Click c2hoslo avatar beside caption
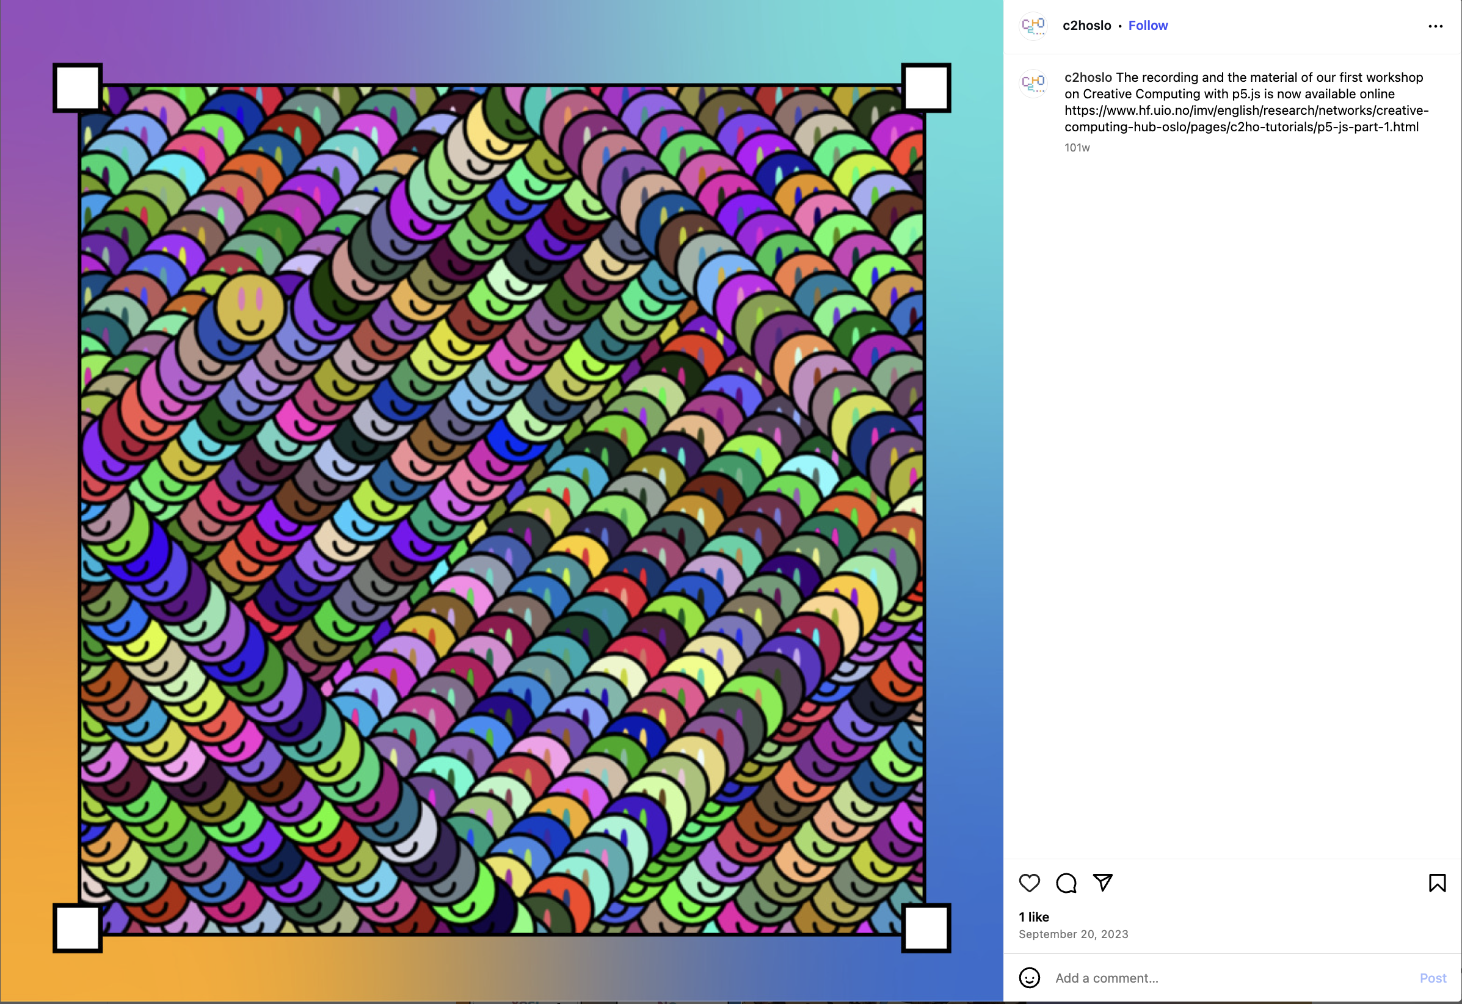The width and height of the screenshot is (1462, 1004). (x=1033, y=83)
